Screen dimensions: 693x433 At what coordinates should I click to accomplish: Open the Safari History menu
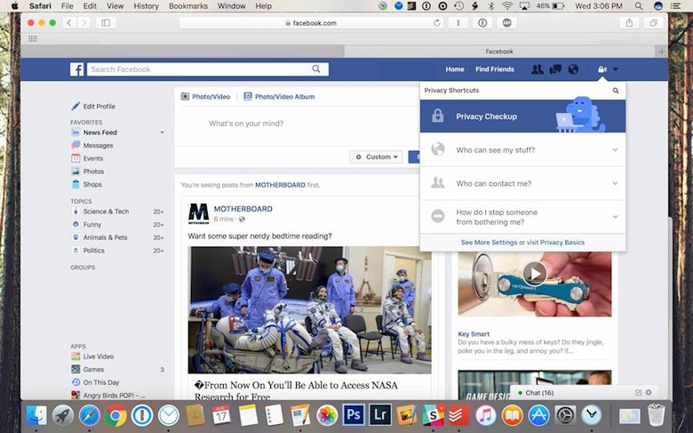click(x=146, y=6)
